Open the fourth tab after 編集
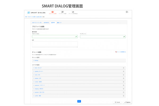This screenshot has width=159, height=106. click(59, 23)
